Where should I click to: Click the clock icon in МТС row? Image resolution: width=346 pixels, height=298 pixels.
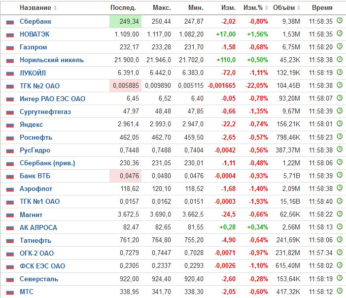340,291
